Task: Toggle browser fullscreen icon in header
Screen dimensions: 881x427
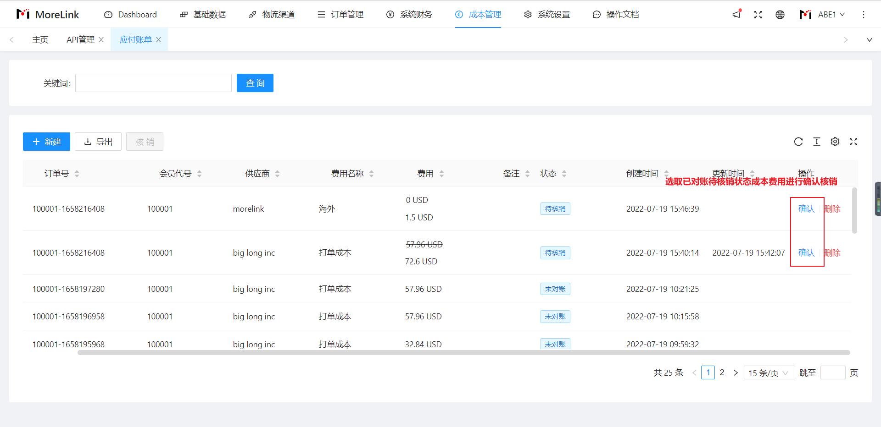Action: 758,15
